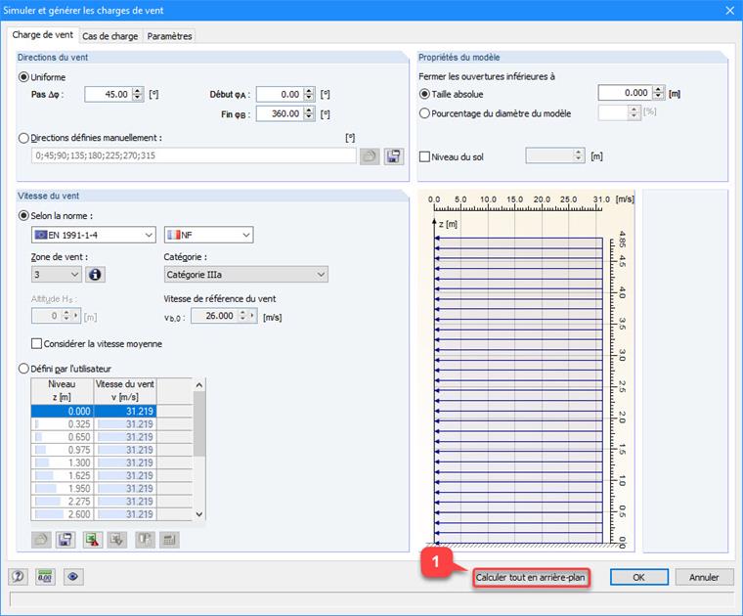This screenshot has height=616, width=743.
Task: Check Considérer la vitesse moyenne
Action: pos(36,343)
